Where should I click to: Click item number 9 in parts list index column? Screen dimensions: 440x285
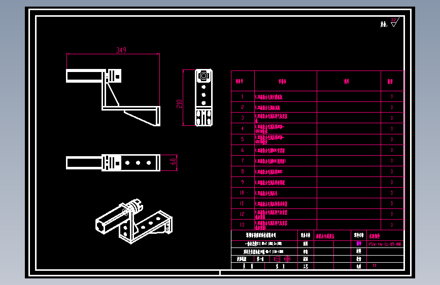(x=243, y=182)
